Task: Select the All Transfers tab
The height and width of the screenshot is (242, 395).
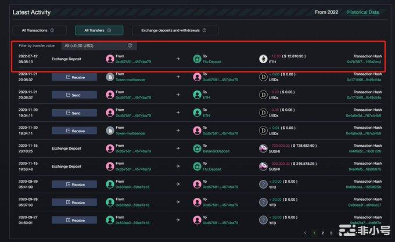Action: pos(99,30)
